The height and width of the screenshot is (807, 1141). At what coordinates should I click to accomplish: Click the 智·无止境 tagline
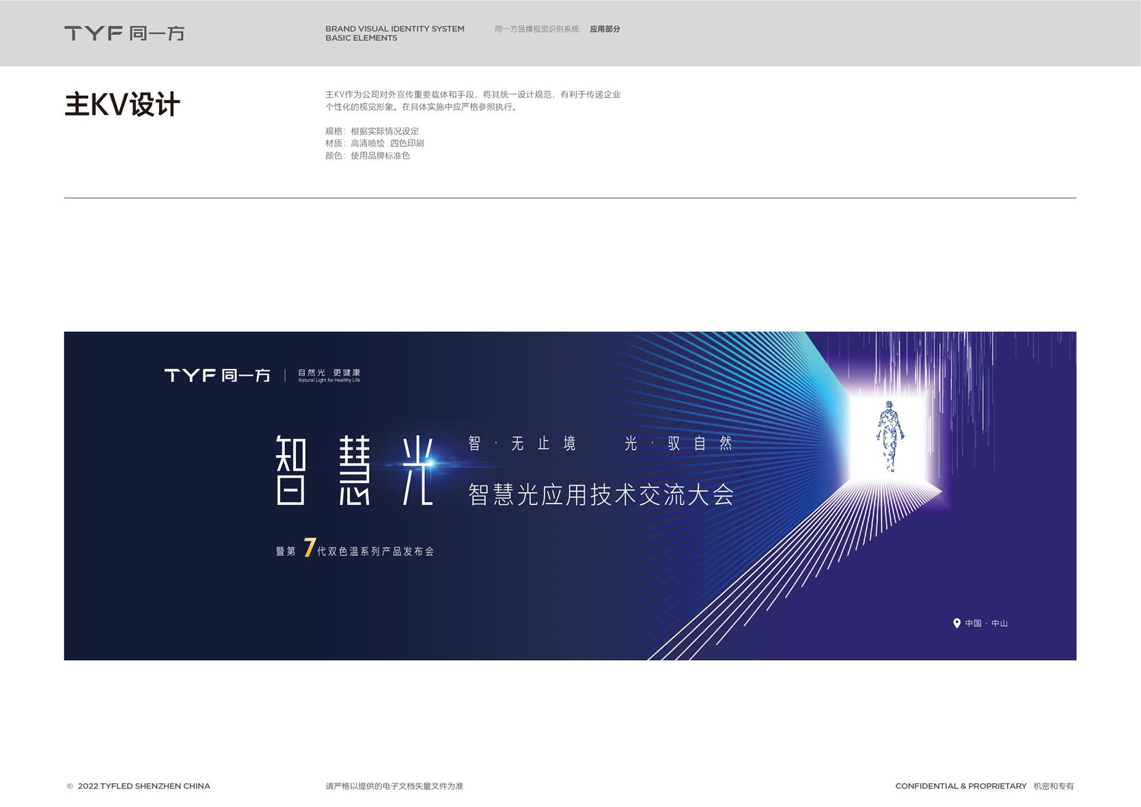pyautogui.click(x=522, y=444)
